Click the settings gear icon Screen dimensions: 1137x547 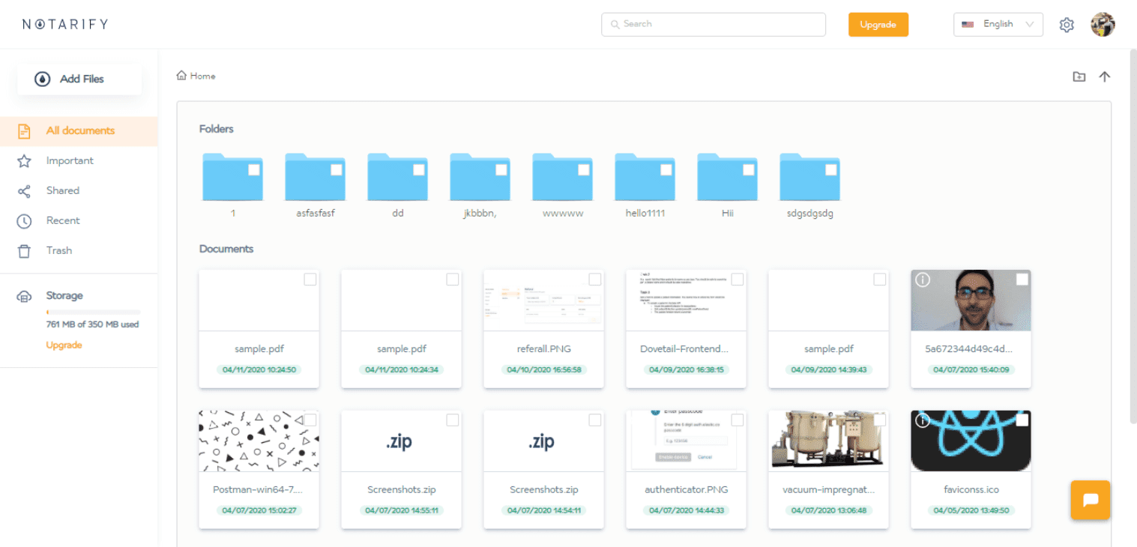pyautogui.click(x=1067, y=25)
